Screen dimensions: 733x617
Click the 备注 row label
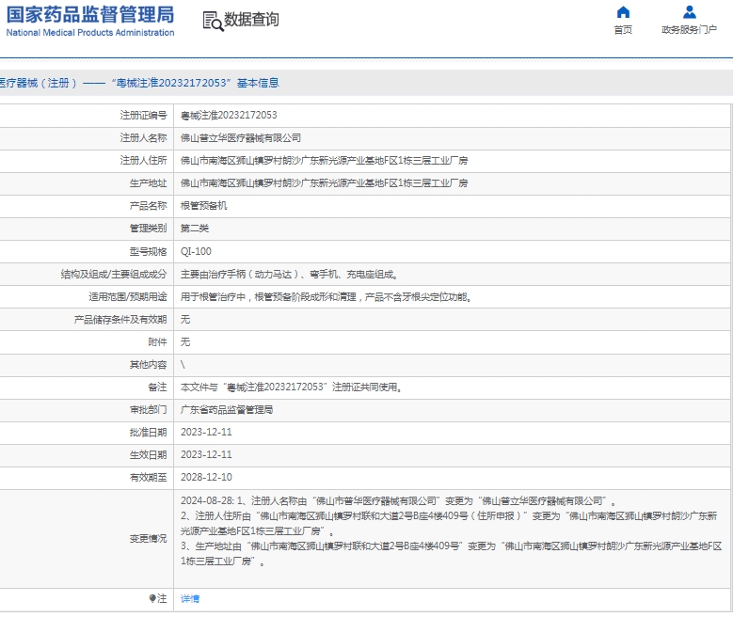tap(157, 387)
